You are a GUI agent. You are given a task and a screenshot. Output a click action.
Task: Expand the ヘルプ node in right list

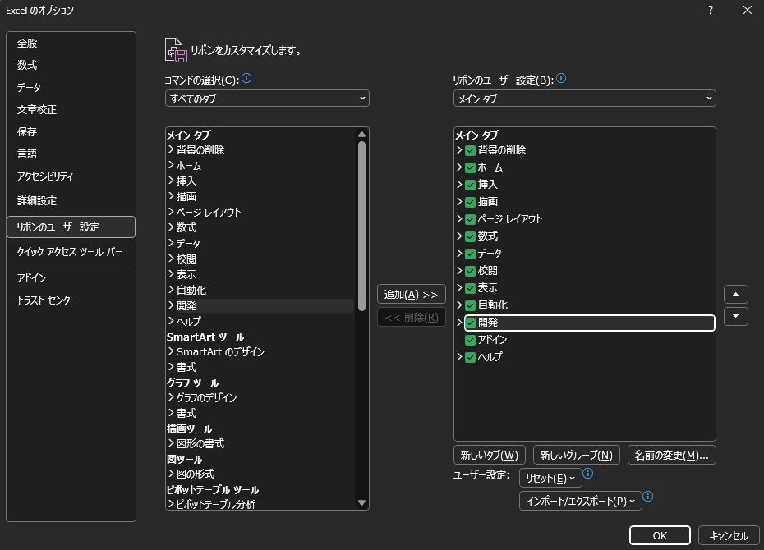click(459, 357)
